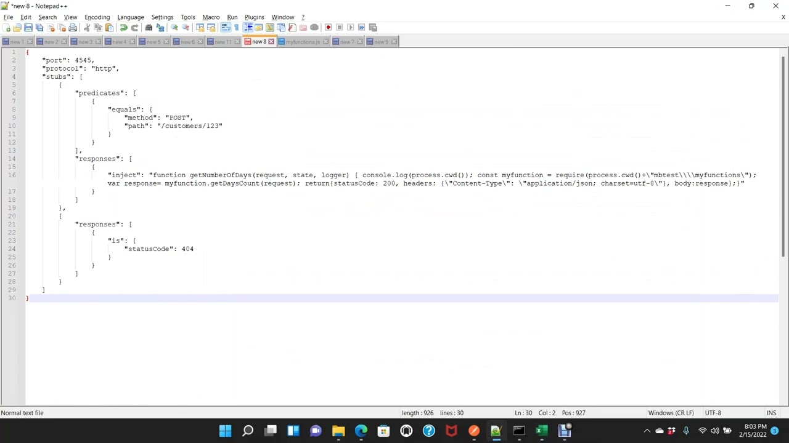Open the Folder as Workspace icon

(x=303, y=27)
